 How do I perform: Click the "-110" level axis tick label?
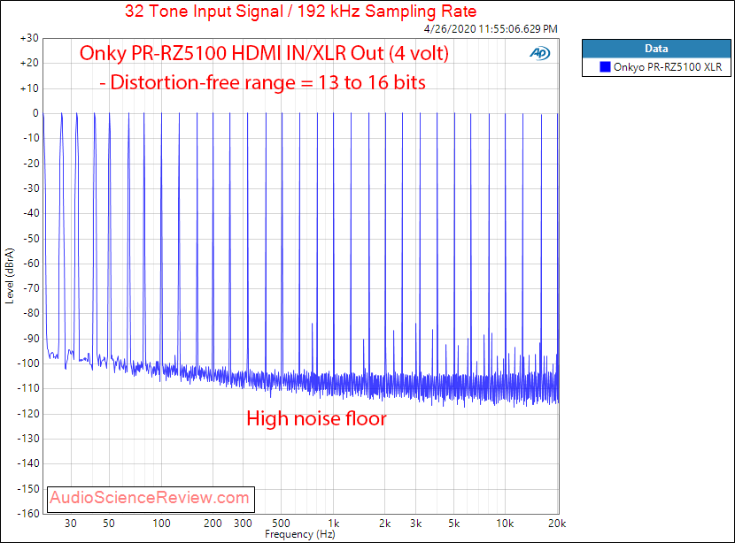pyautogui.click(x=28, y=388)
